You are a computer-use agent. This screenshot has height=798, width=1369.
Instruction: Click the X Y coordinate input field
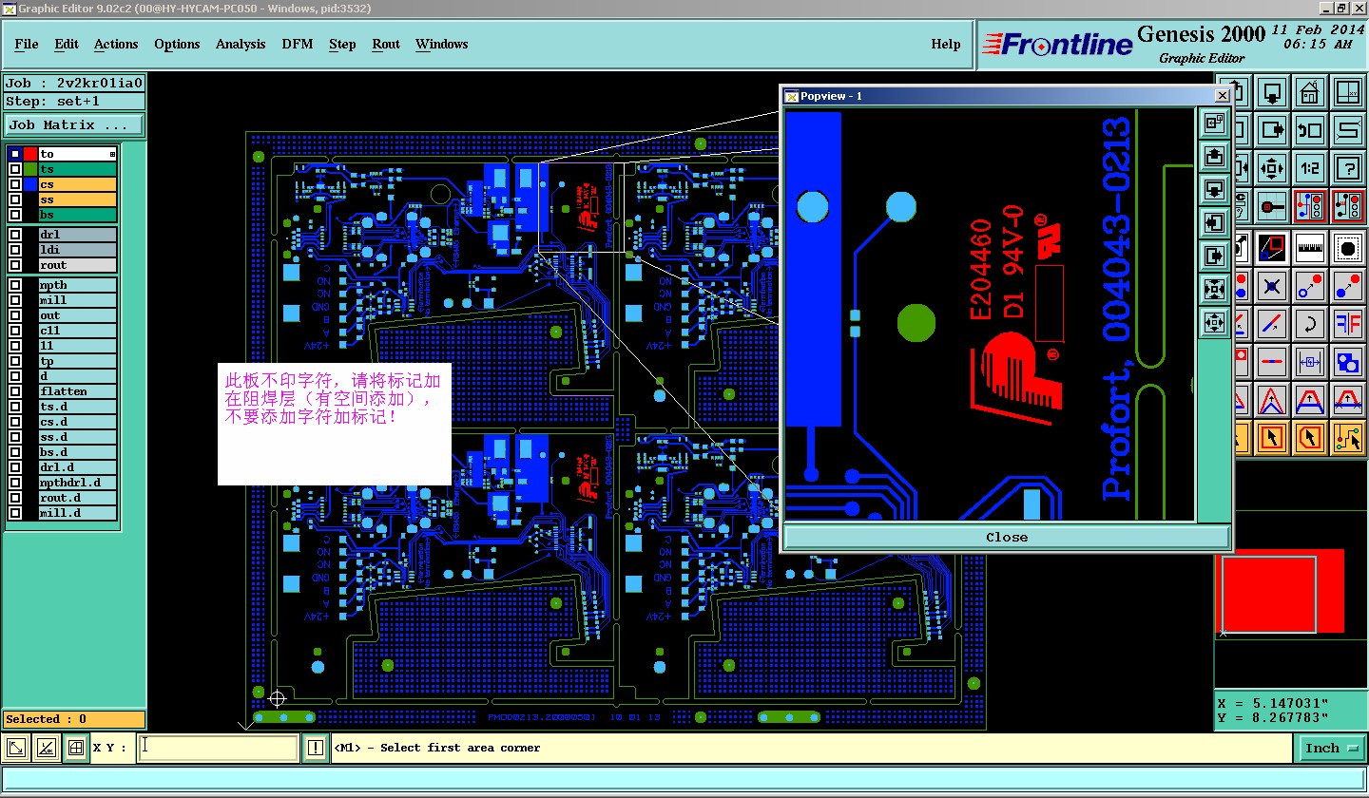point(218,748)
